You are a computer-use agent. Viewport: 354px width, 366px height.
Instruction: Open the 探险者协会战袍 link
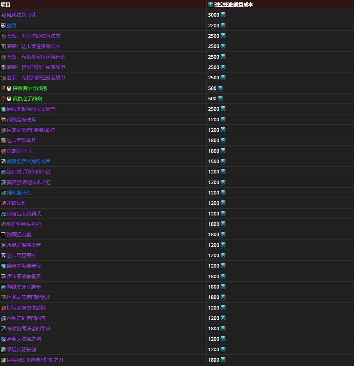[x=30, y=88]
